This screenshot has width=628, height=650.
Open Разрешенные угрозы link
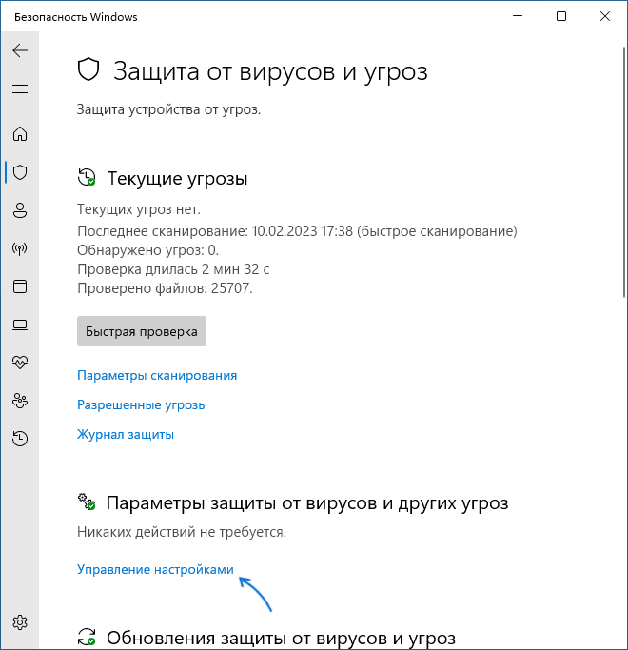point(142,405)
